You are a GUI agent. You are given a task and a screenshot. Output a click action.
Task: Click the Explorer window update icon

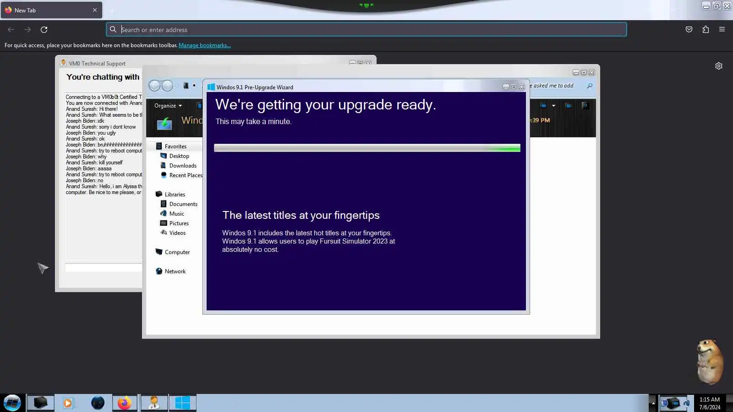pos(164,123)
